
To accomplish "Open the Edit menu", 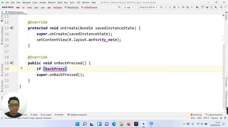I will (x=13, y=2).
